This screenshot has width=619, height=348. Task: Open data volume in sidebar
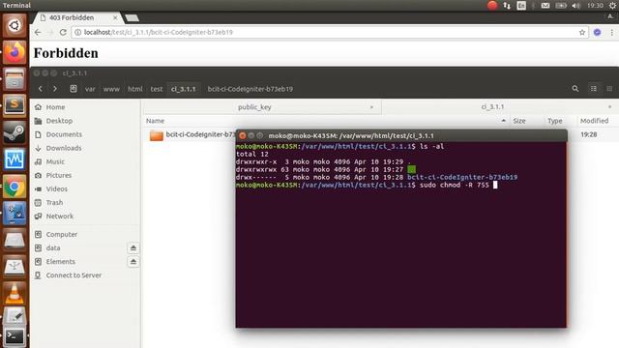click(53, 247)
